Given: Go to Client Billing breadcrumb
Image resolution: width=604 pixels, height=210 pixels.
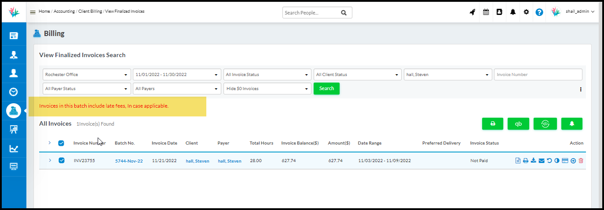Looking at the screenshot, I should pos(90,11).
